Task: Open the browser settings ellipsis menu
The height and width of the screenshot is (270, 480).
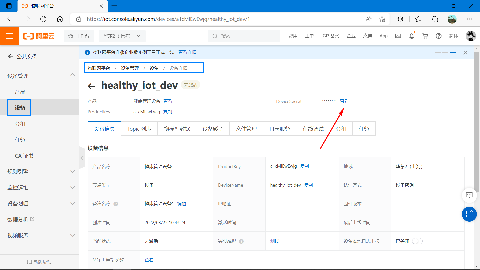Action: point(469,19)
